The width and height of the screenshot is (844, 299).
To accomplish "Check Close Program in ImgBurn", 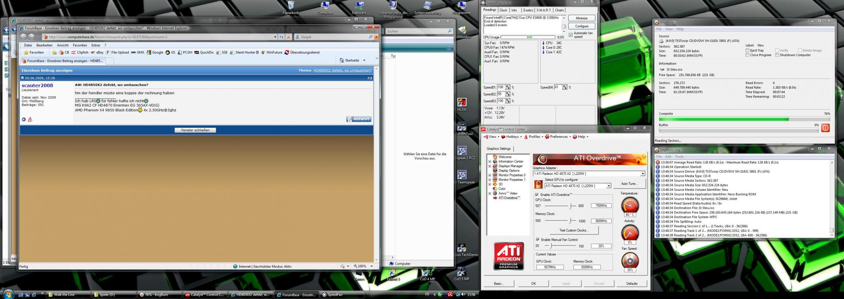I will point(747,55).
